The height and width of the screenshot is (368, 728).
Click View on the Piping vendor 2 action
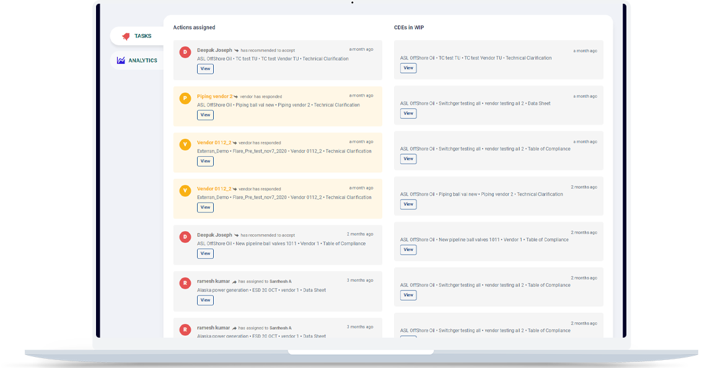[x=205, y=115]
